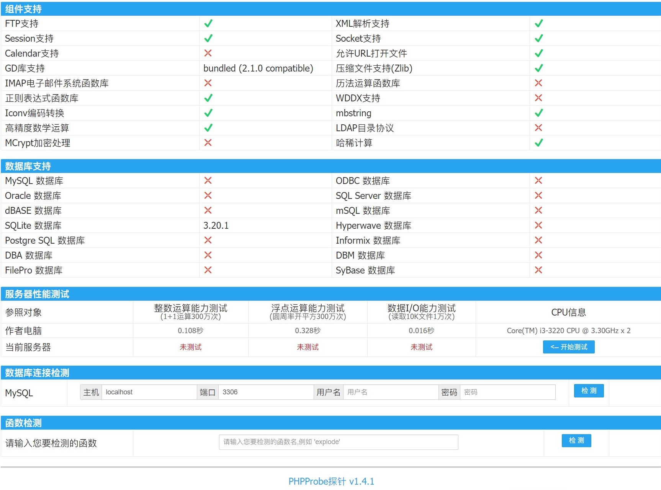Click the red cross icon beside Calendar支持

click(208, 53)
